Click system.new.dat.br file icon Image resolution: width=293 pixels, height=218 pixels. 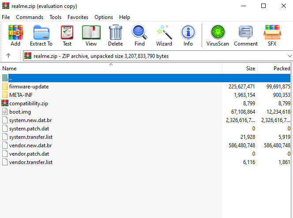click(5, 120)
